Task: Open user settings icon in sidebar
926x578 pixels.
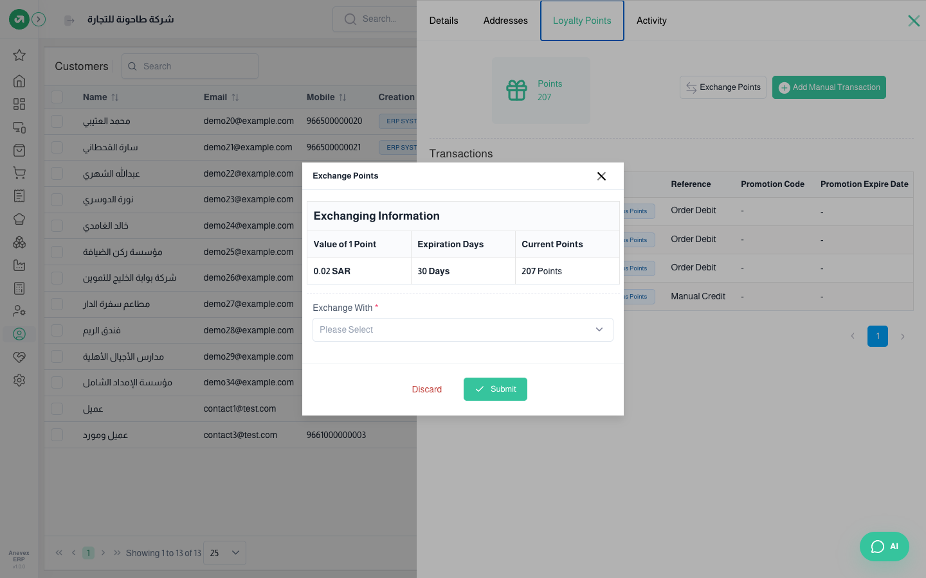Action: [19, 311]
